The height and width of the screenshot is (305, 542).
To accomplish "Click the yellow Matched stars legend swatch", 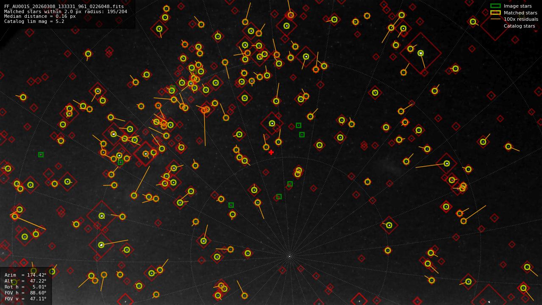I will click(x=495, y=13).
